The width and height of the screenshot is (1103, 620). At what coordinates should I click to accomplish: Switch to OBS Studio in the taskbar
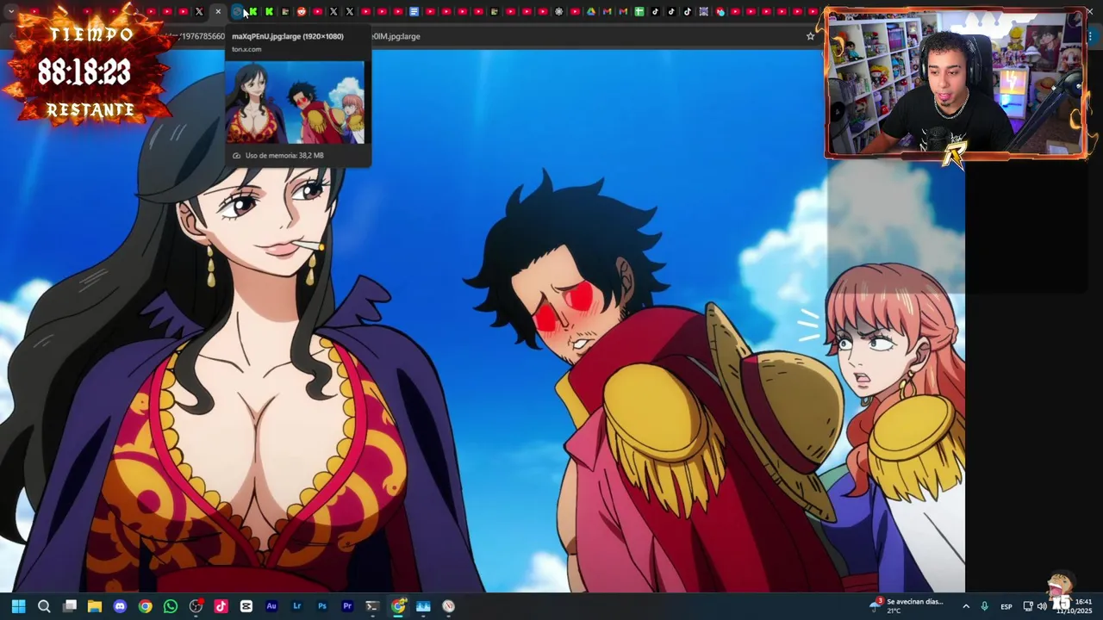pos(196,606)
